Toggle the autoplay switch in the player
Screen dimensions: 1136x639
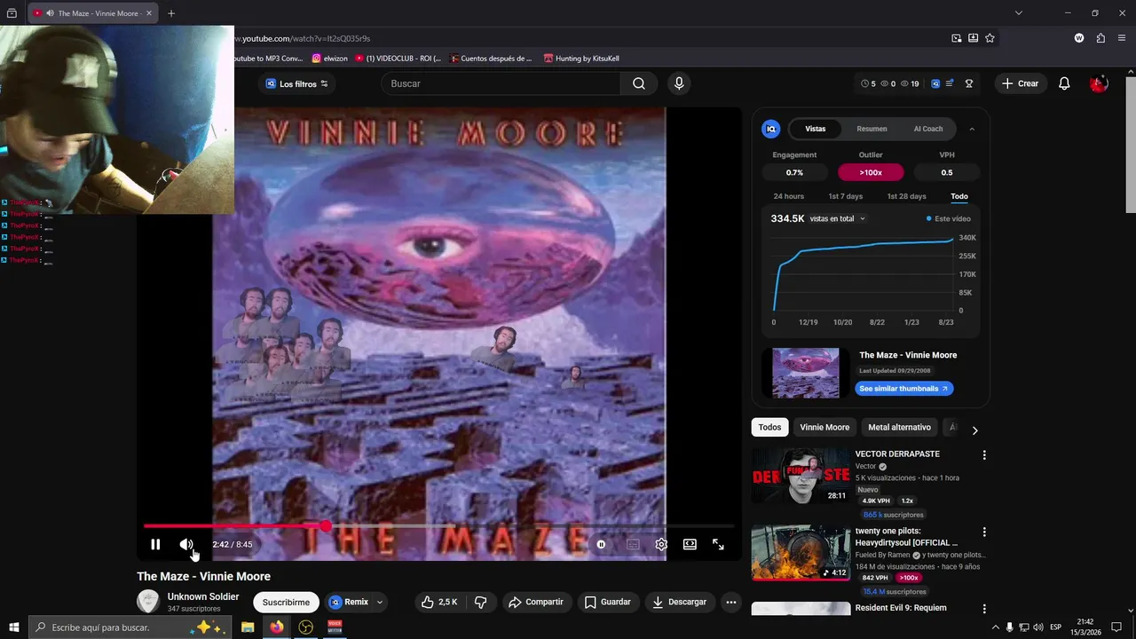tap(601, 544)
